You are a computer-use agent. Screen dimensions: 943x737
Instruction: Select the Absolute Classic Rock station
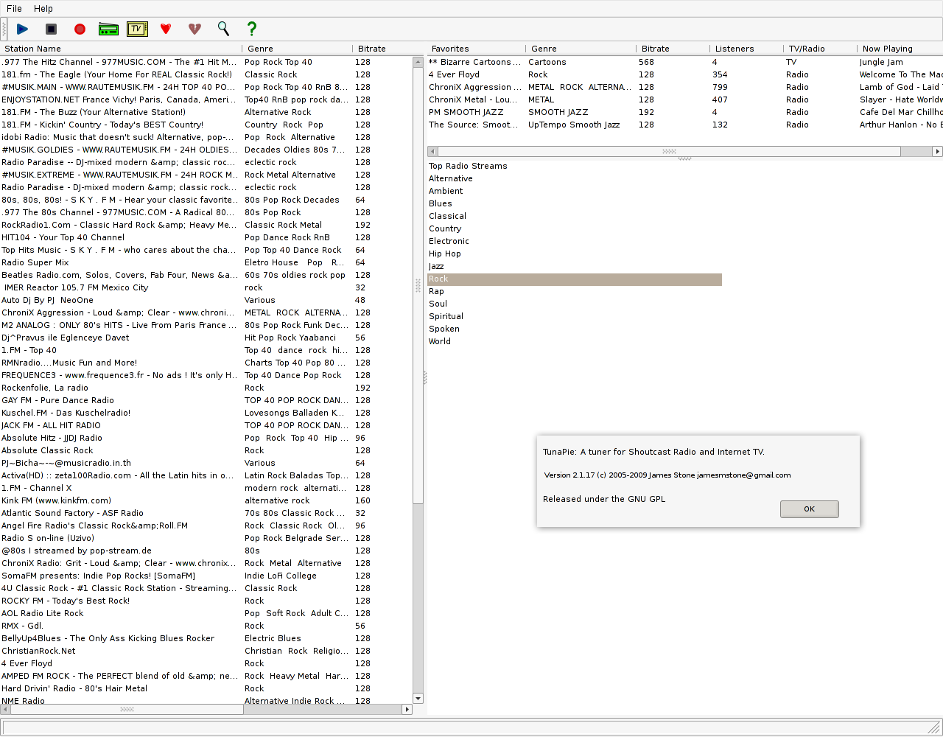(206, 450)
